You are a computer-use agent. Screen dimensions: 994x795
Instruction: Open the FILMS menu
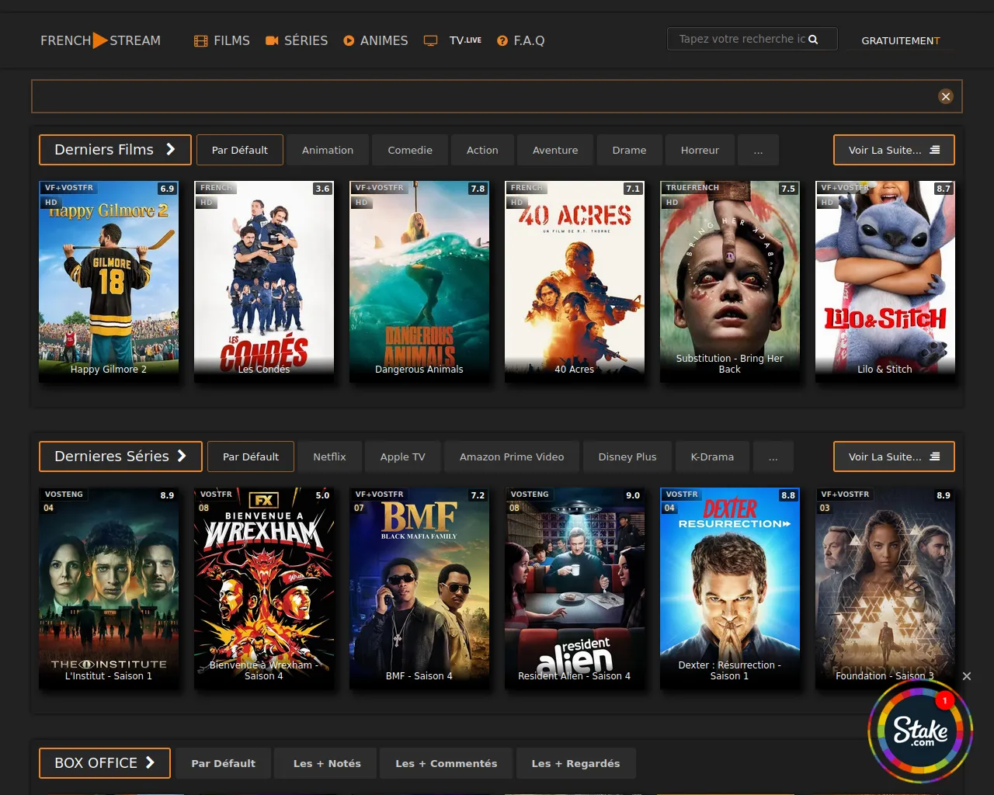[x=222, y=40]
